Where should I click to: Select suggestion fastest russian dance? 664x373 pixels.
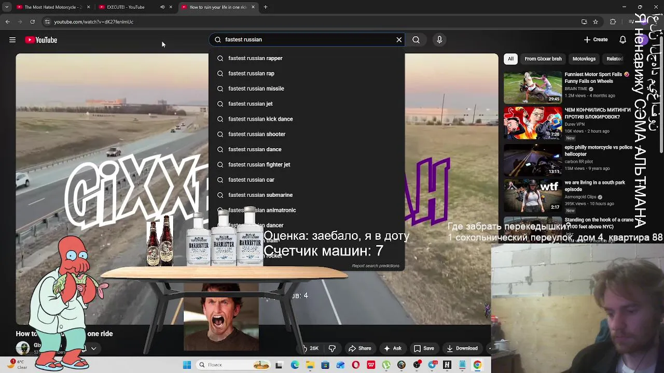tap(307, 149)
